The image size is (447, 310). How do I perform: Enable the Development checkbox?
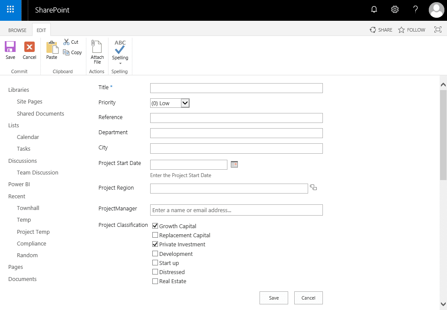pos(155,253)
